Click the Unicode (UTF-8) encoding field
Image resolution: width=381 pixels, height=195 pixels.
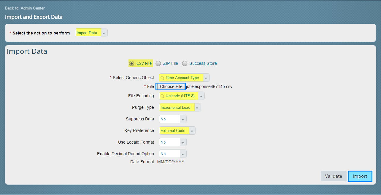(x=182, y=96)
